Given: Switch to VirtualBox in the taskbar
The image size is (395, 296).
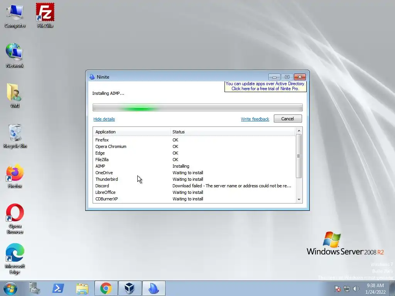Looking at the screenshot, I should [130, 288].
